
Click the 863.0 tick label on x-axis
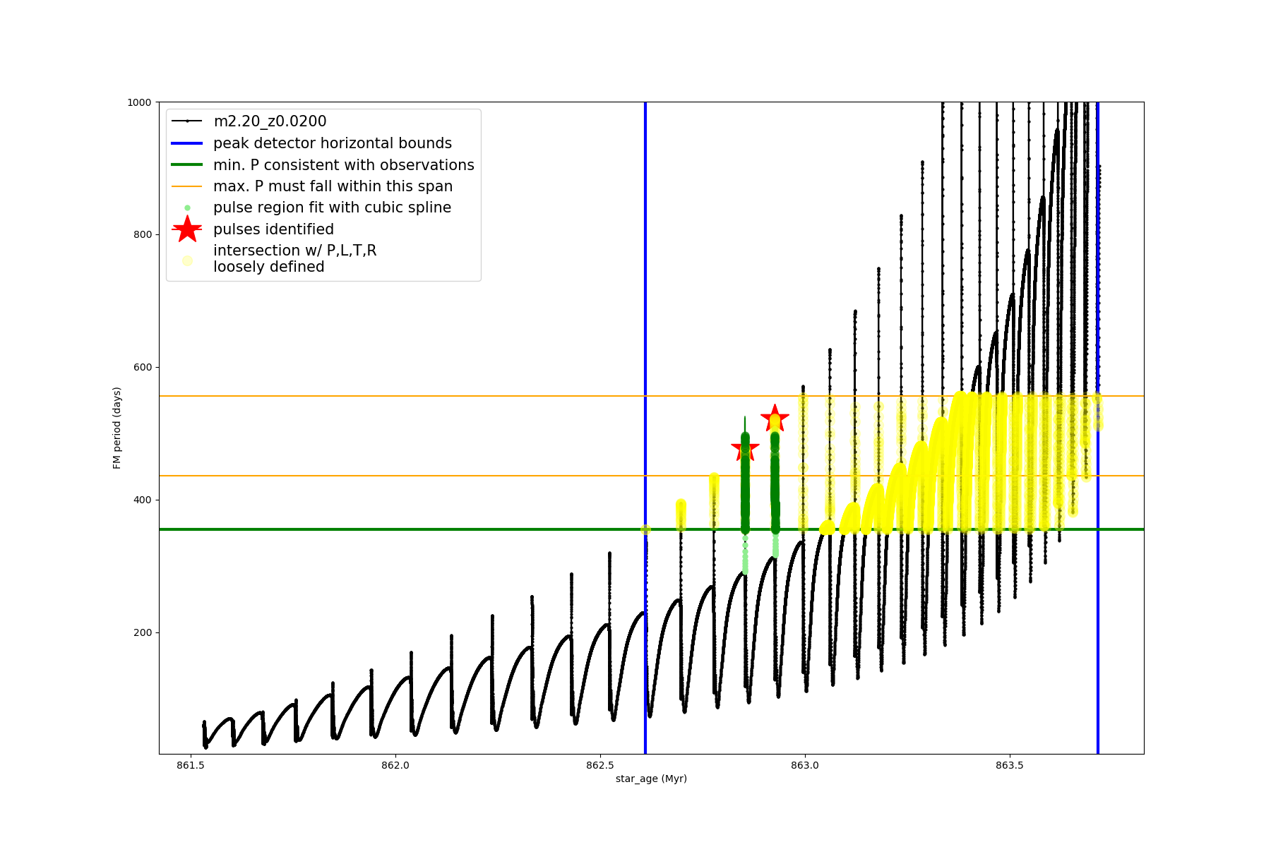[804, 765]
